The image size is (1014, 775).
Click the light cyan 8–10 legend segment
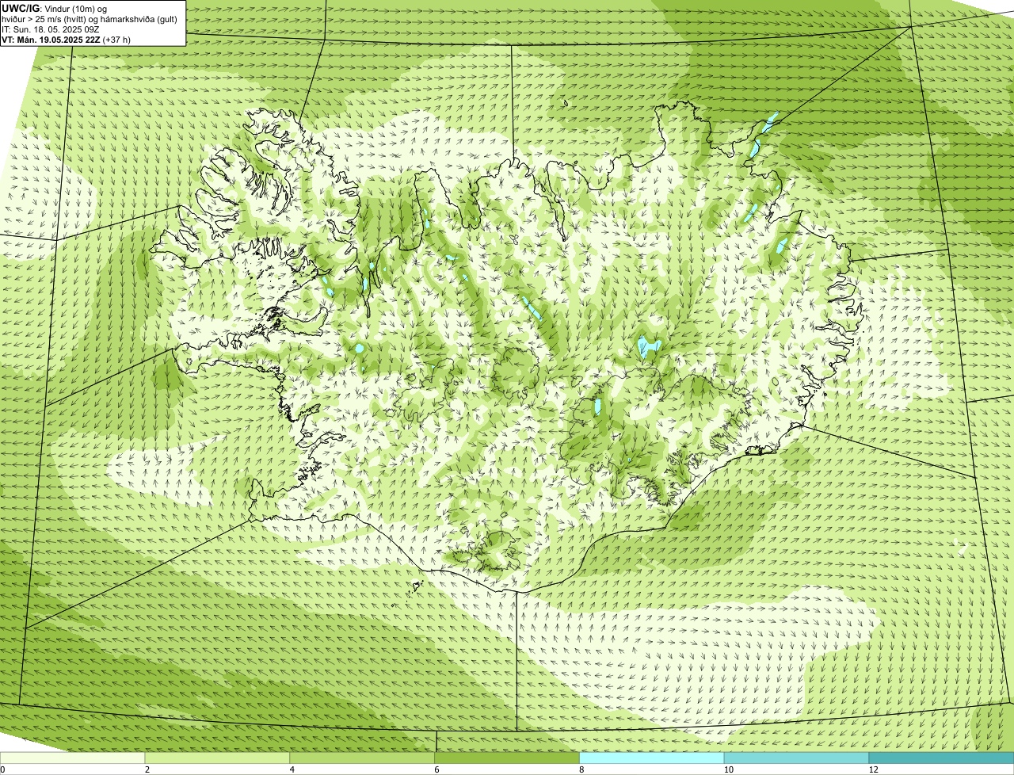coord(652,758)
